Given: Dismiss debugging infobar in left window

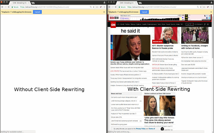Looking at the screenshot, I should [104, 12].
